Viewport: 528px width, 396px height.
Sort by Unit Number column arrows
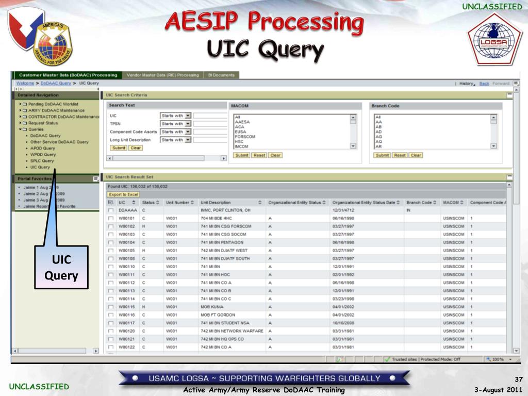click(192, 202)
